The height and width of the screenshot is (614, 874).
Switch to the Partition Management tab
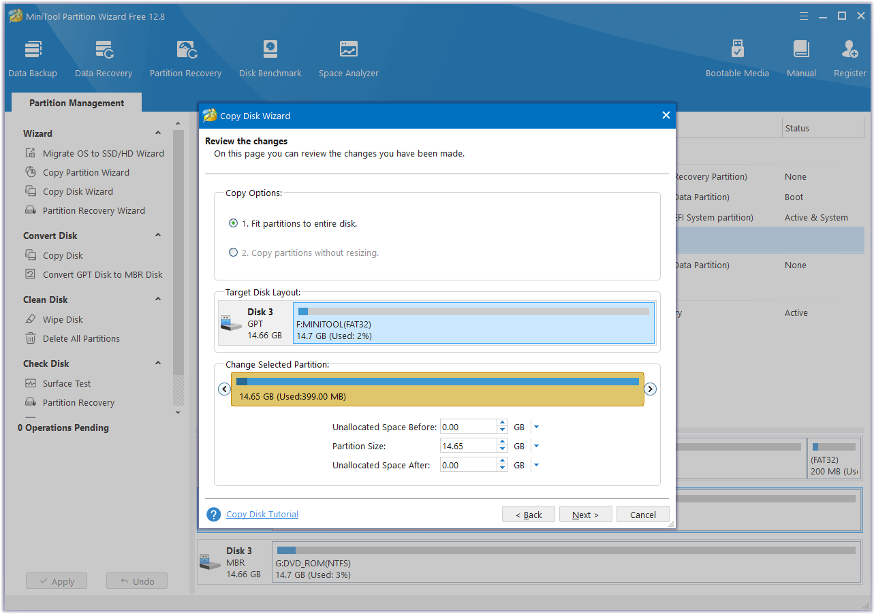click(x=76, y=103)
